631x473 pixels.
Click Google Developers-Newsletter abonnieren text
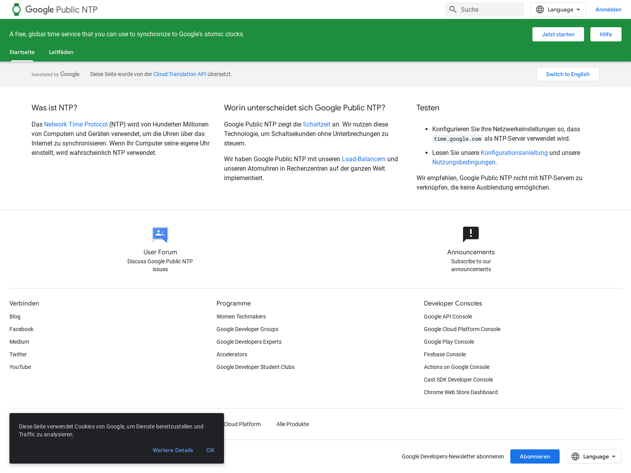[x=453, y=456]
